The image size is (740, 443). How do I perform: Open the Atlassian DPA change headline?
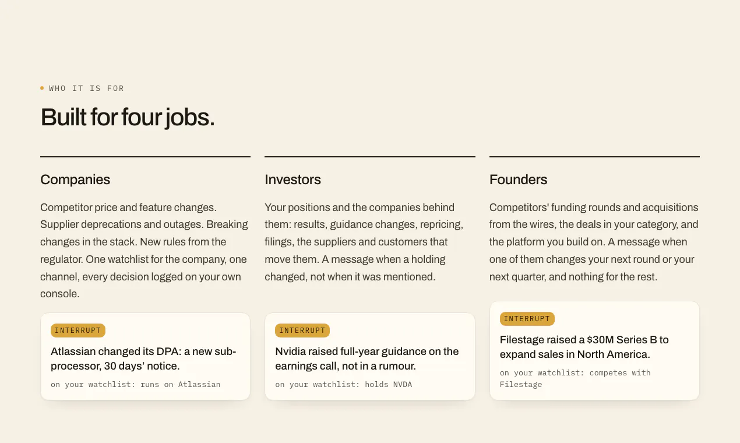pyautogui.click(x=143, y=358)
